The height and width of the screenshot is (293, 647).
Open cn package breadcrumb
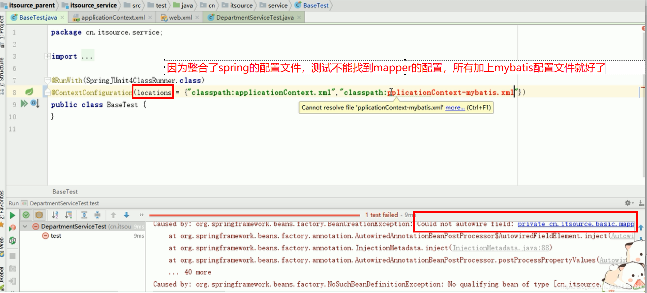tap(208, 6)
